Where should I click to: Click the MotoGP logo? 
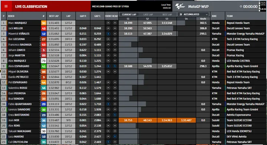[180, 6]
